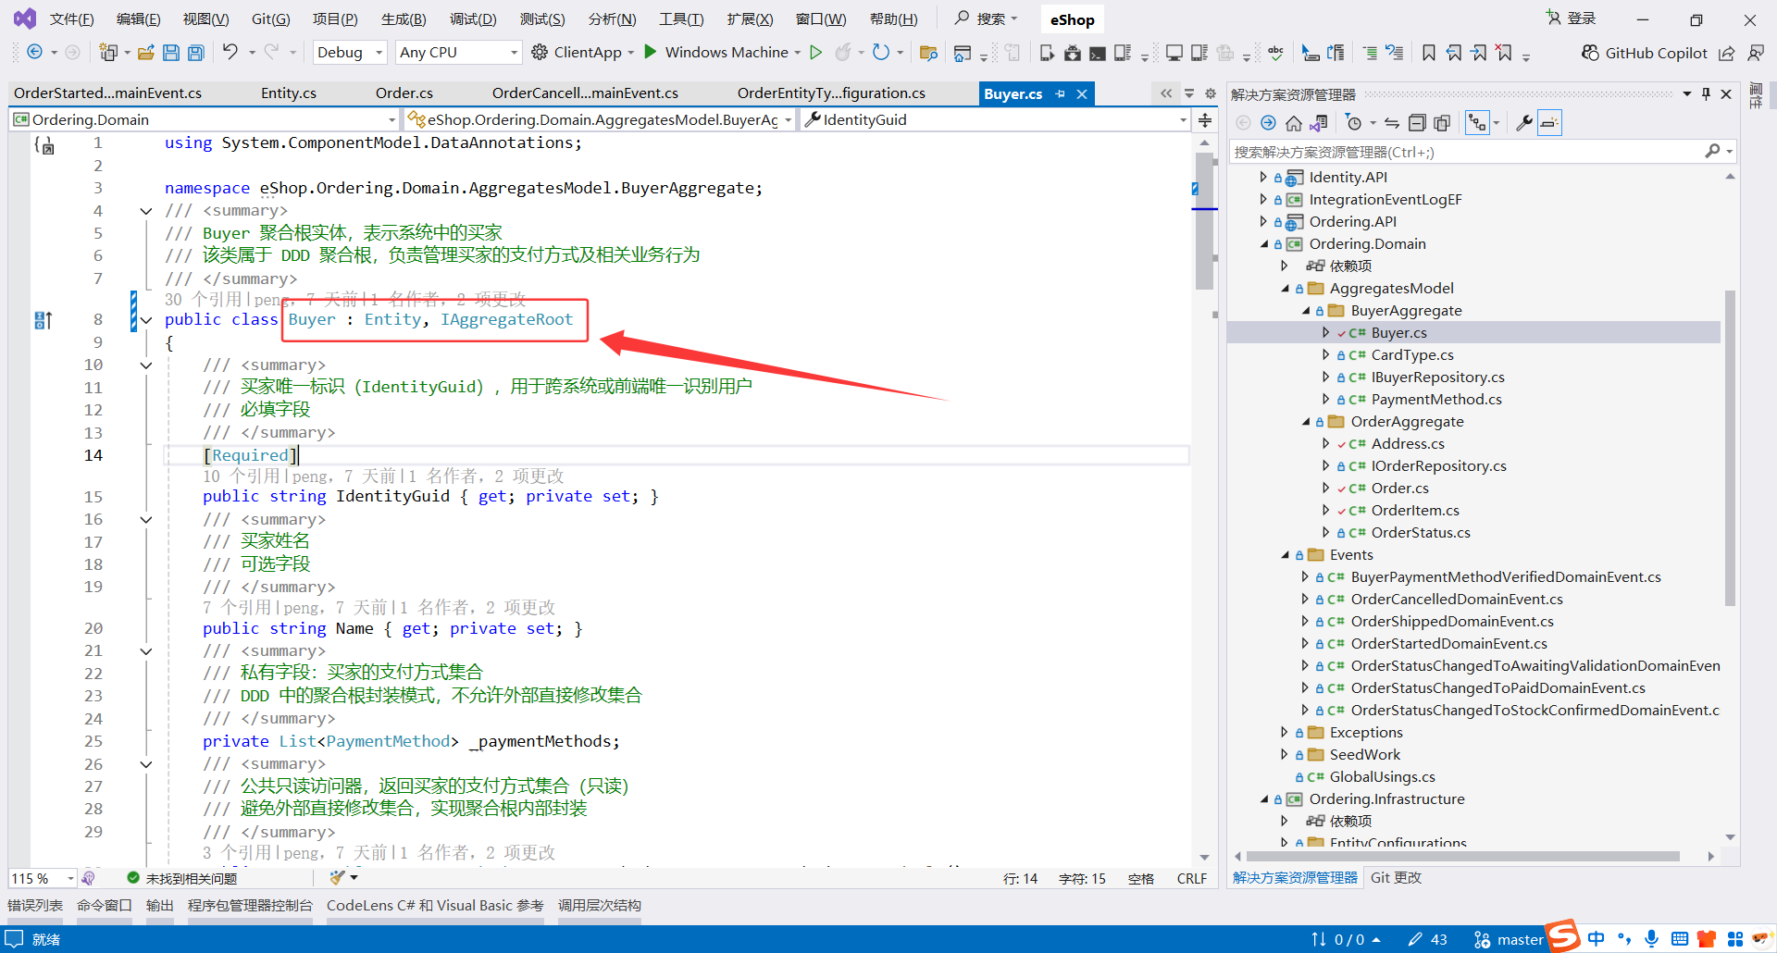Click the master branch indicator in status bar
This screenshot has width=1777, height=953.
(x=1509, y=939)
